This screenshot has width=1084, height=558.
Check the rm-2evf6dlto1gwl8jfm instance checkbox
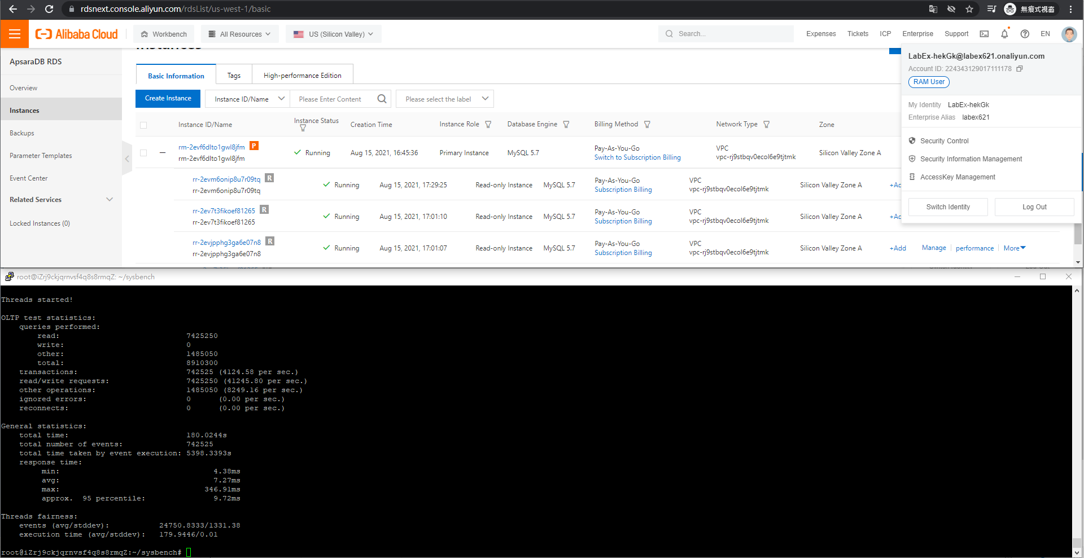pos(143,153)
